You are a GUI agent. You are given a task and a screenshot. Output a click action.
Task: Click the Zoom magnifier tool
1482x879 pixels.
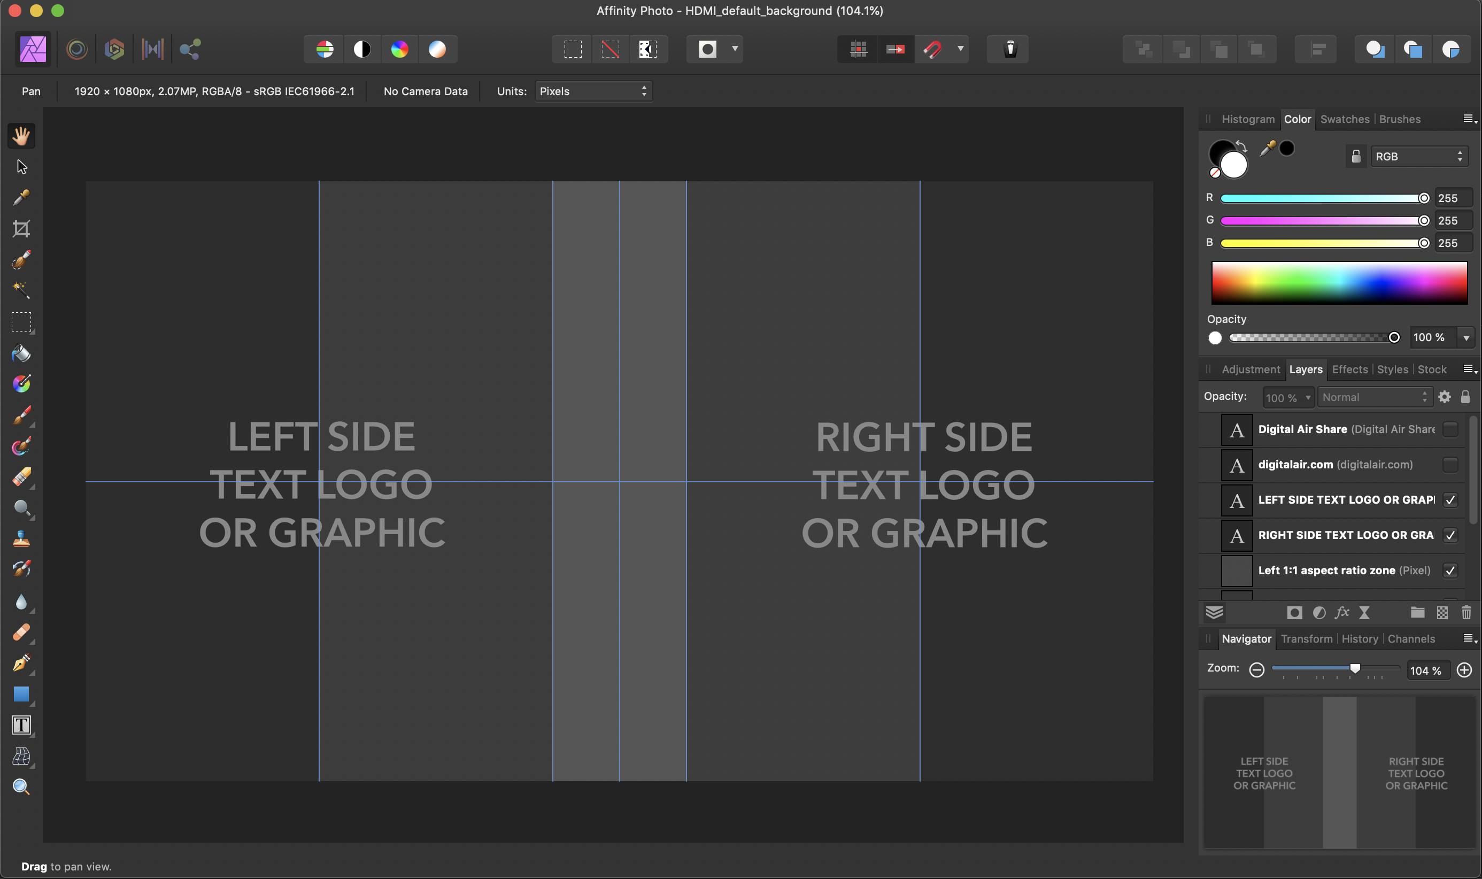tap(21, 787)
